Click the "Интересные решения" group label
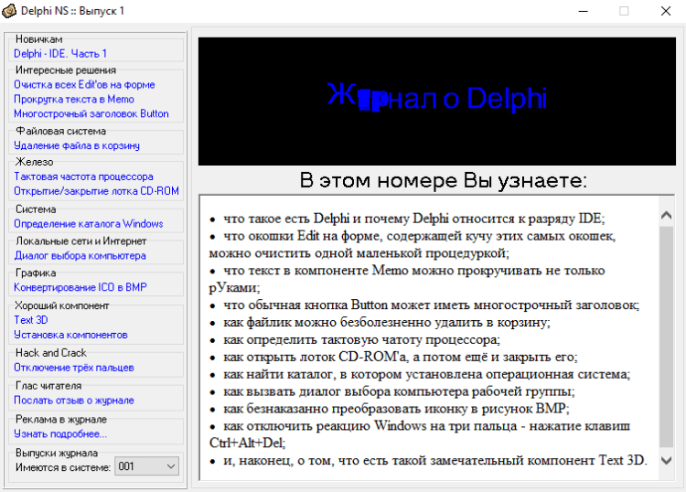This screenshot has width=686, height=492. coord(66,70)
